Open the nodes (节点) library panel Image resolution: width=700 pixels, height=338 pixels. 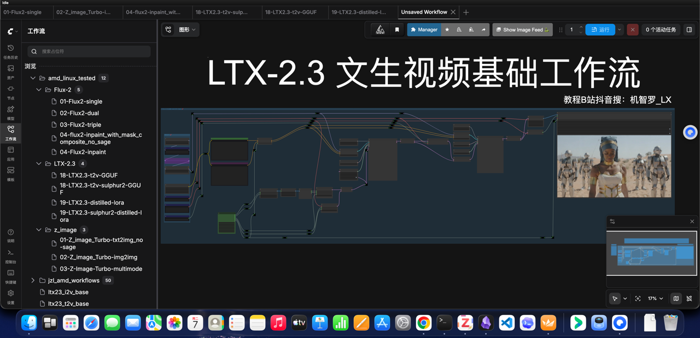point(10,92)
